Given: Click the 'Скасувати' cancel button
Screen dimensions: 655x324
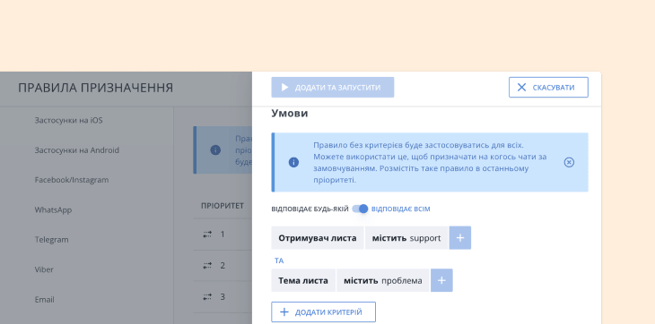Looking at the screenshot, I should click(x=548, y=88).
